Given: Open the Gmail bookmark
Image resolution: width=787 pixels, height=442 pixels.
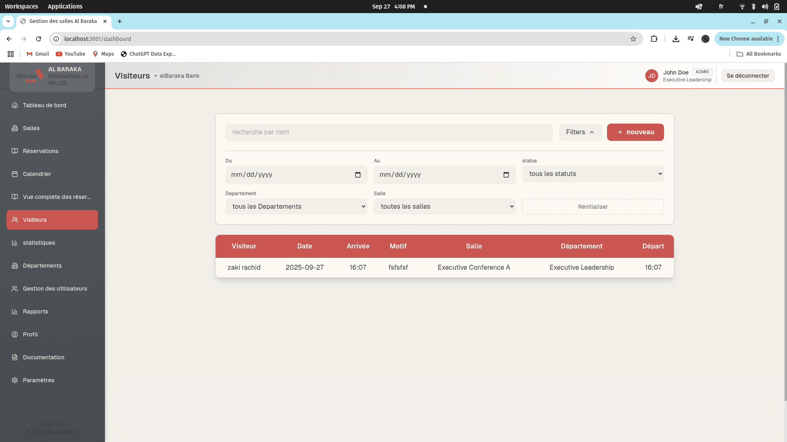Looking at the screenshot, I should 38,54.
